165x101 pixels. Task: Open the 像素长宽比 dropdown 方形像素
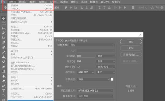click(x=95, y=96)
